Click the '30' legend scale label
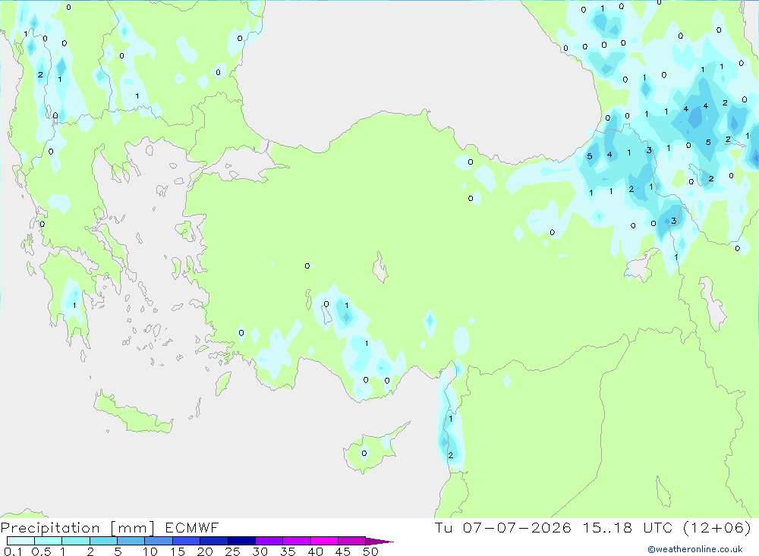 point(260,551)
